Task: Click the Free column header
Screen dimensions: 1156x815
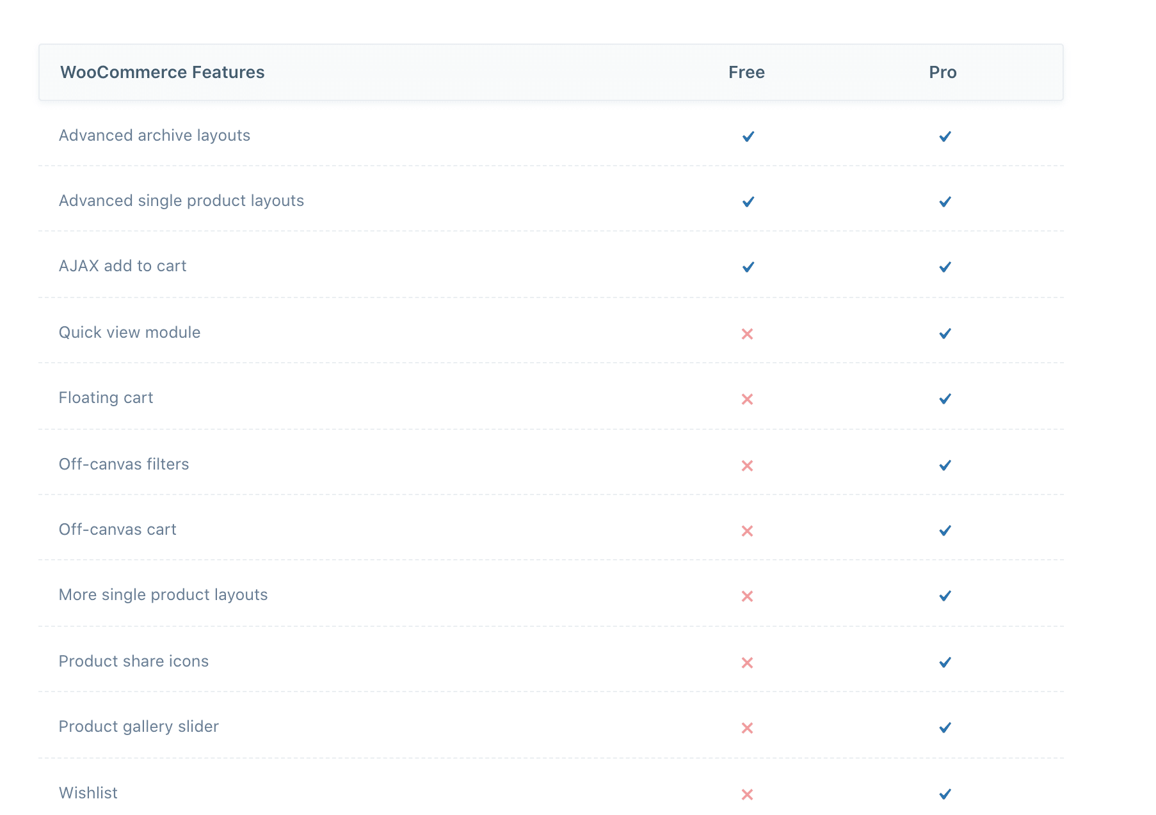Action: pyautogui.click(x=746, y=72)
